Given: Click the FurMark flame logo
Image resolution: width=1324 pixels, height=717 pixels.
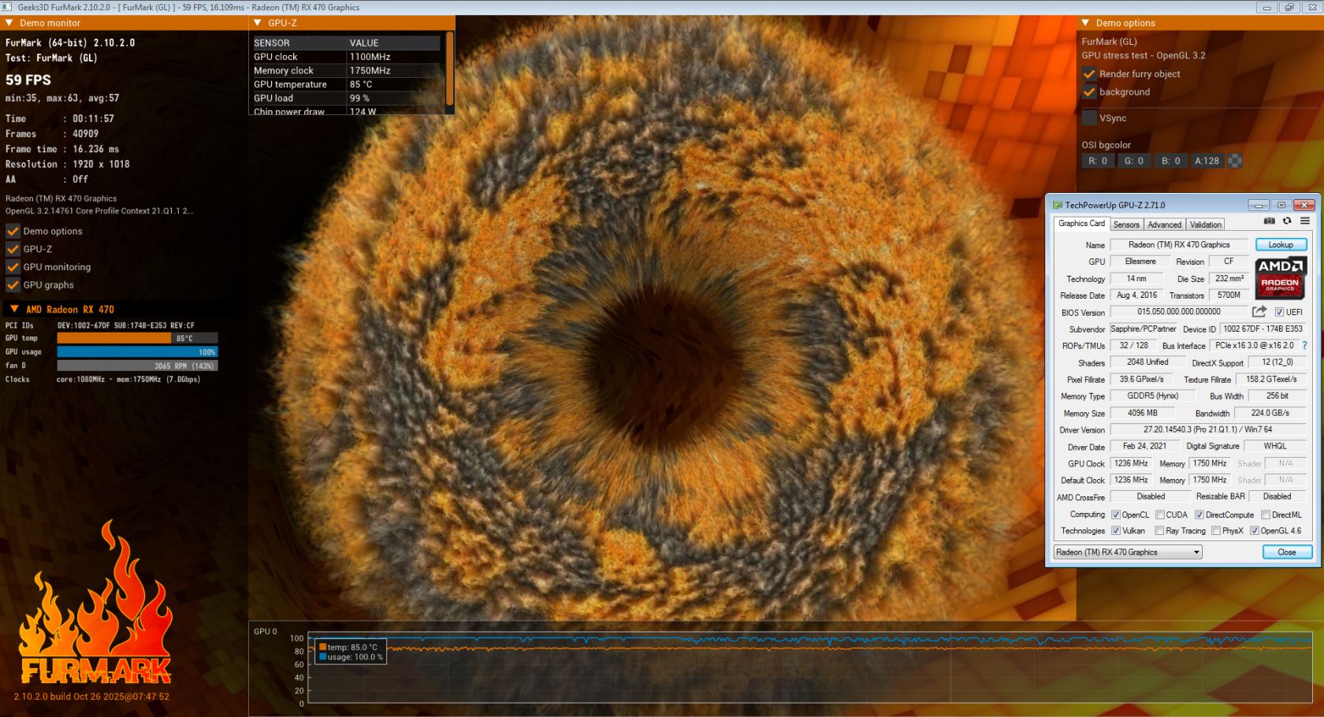Looking at the screenshot, I should coord(95,603).
